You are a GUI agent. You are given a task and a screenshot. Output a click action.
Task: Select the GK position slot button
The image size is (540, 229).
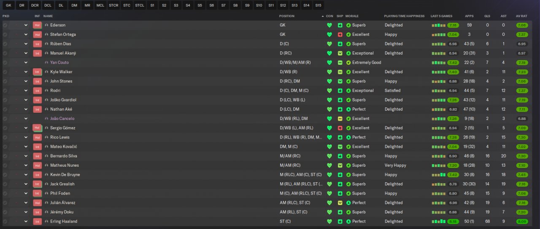(9, 5)
